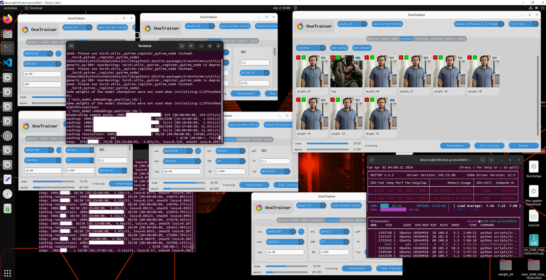
Task: Click Stop Training in the weight_02 window
Action: click(x=489, y=146)
